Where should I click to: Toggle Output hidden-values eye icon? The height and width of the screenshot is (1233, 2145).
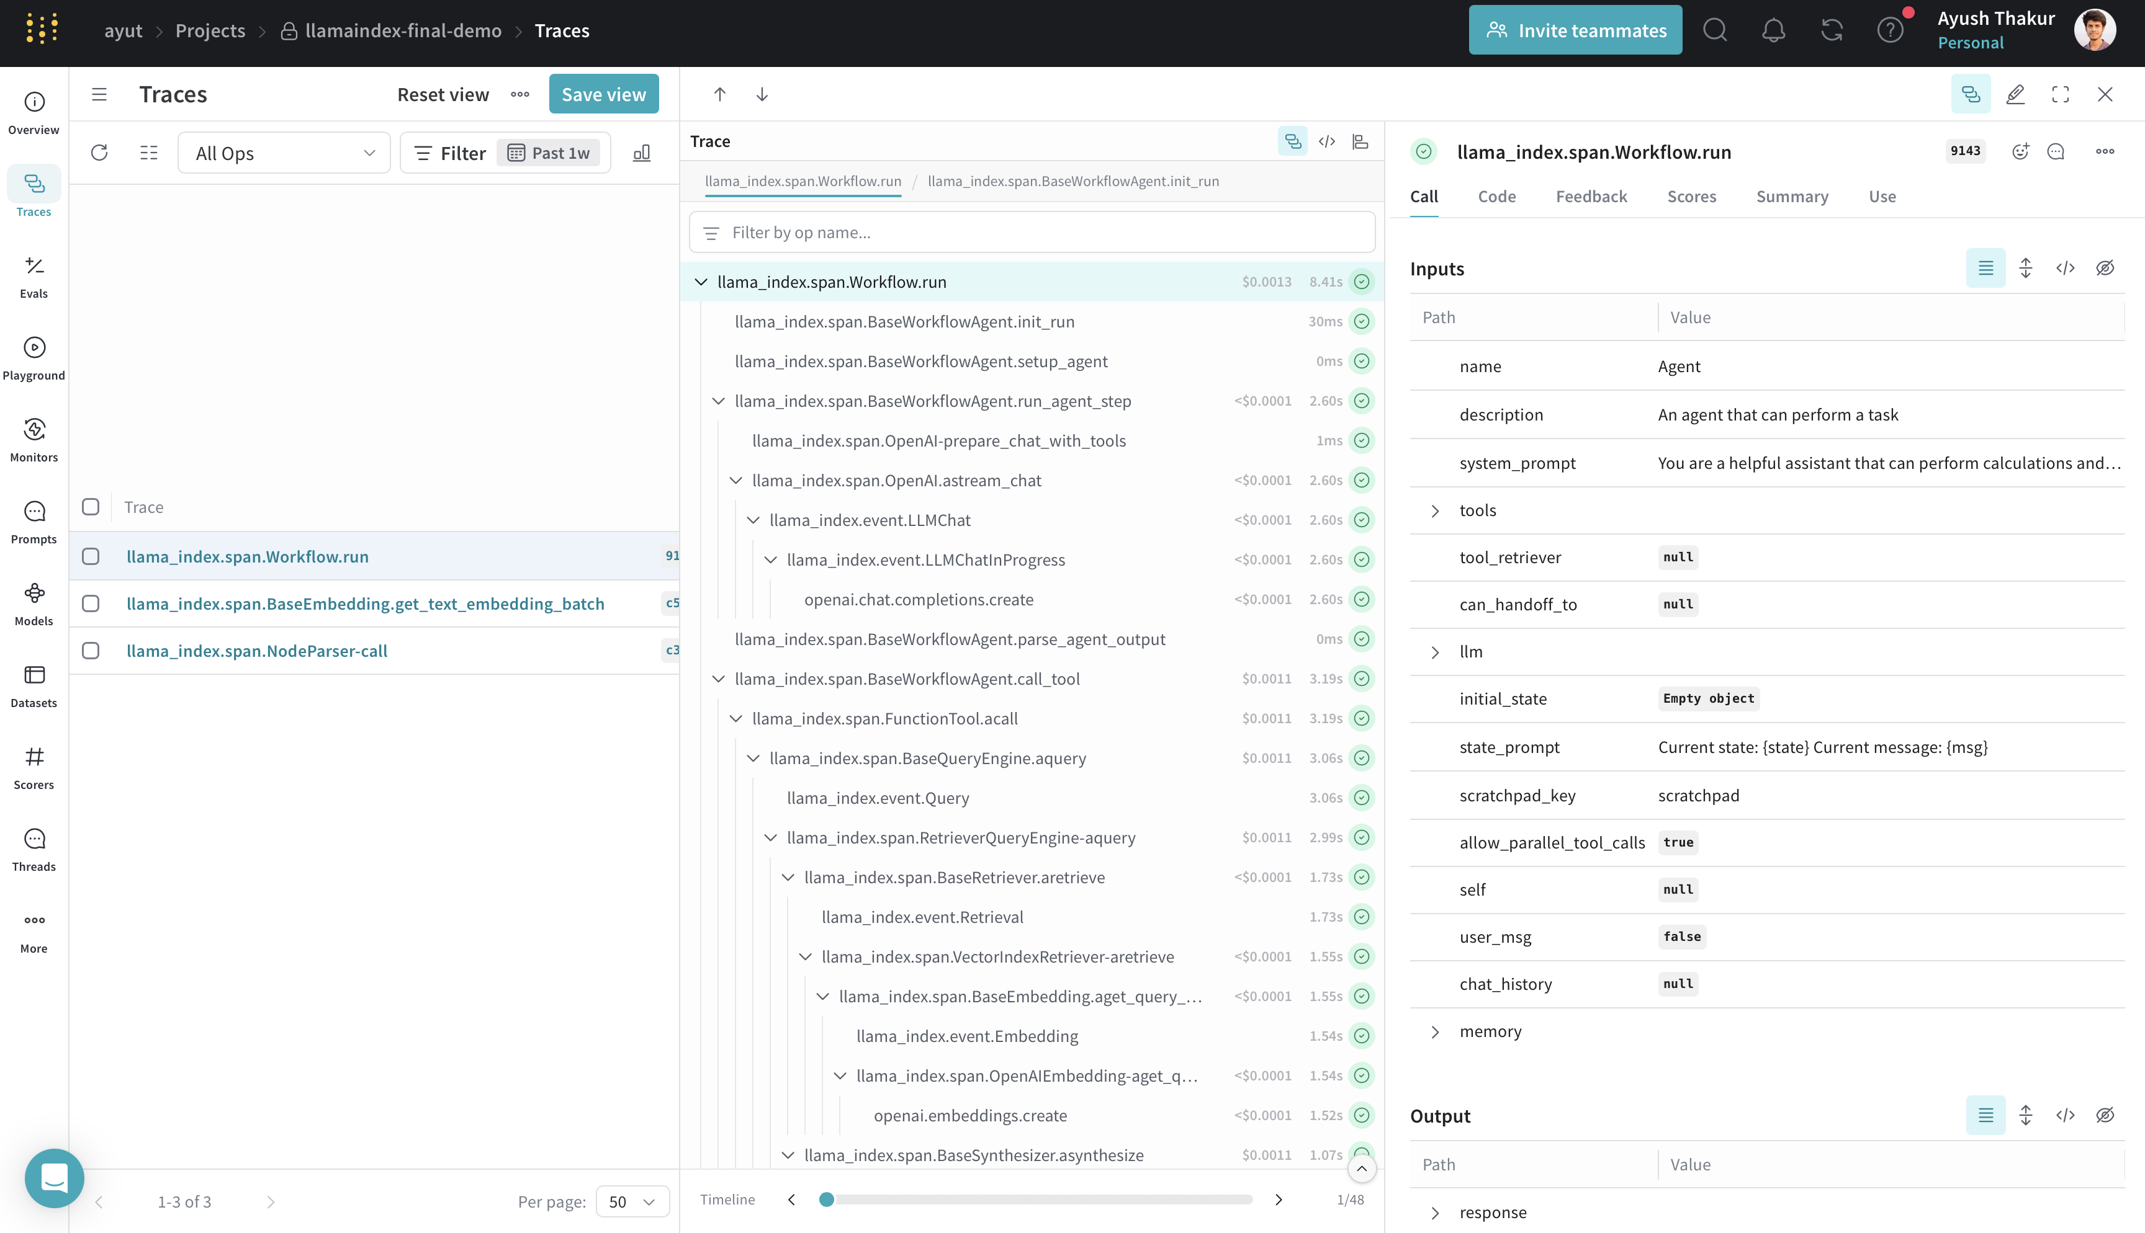(2105, 1115)
